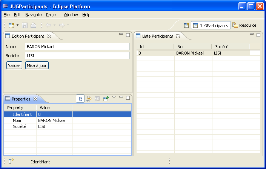Toggle Show Advanced Properties icon
Viewport: 266px width, 169px height.
pyautogui.click(x=89, y=99)
